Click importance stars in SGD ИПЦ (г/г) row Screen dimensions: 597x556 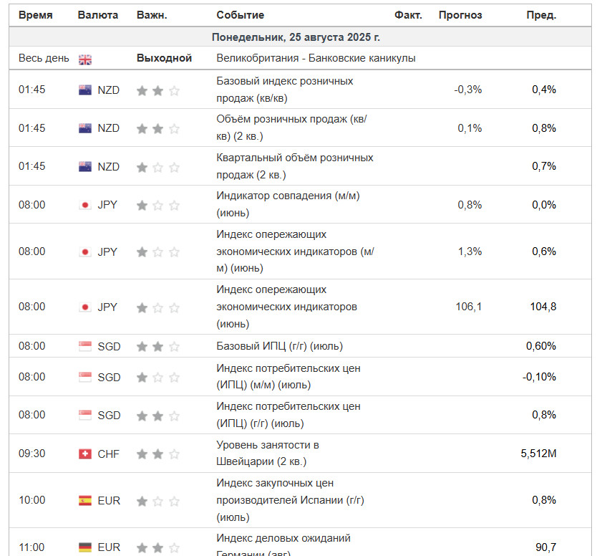pyautogui.click(x=158, y=416)
